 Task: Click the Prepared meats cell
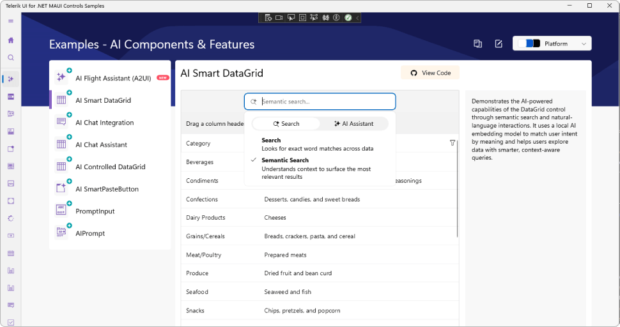tap(285, 255)
